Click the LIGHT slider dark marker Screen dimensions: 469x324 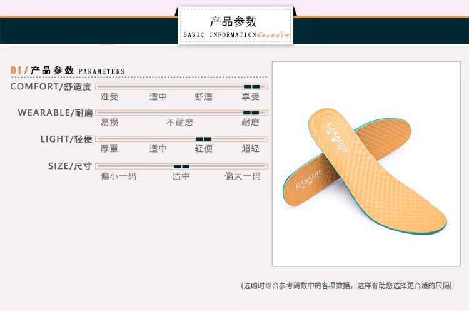point(203,139)
